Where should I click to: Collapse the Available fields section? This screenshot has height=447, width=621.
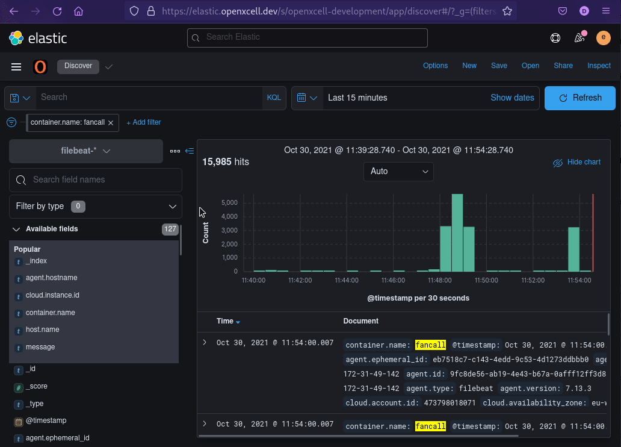pos(16,229)
